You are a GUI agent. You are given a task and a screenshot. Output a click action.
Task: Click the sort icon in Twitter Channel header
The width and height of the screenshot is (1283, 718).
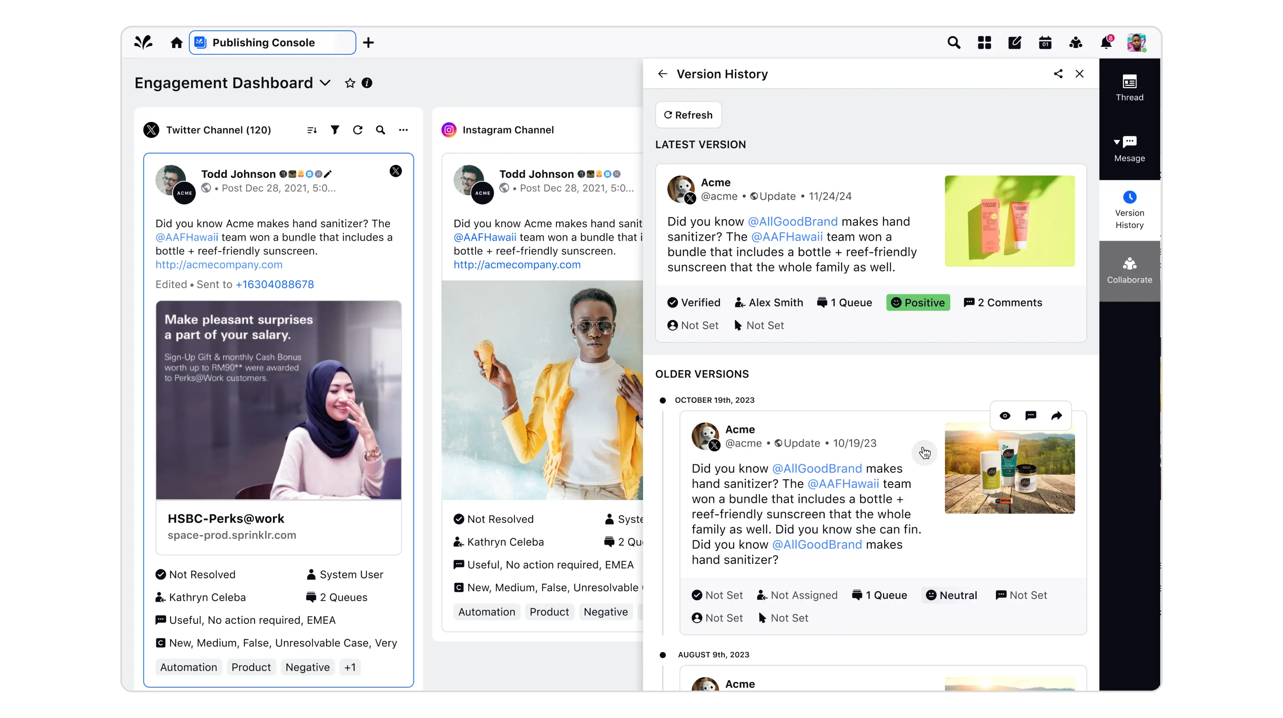pos(312,130)
